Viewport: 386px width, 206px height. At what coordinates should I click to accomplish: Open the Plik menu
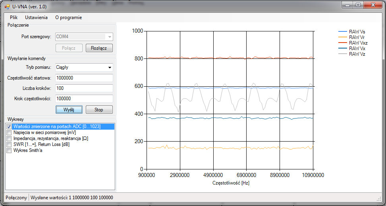[x=14, y=17]
